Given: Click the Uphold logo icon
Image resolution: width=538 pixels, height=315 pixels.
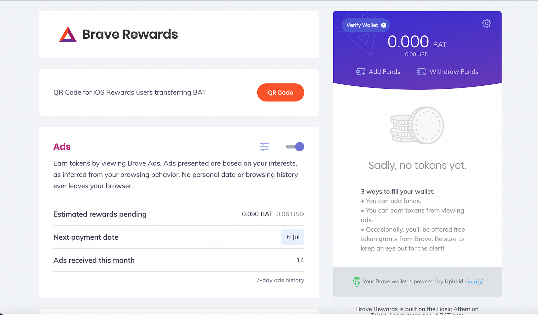Looking at the screenshot, I should [357, 282].
